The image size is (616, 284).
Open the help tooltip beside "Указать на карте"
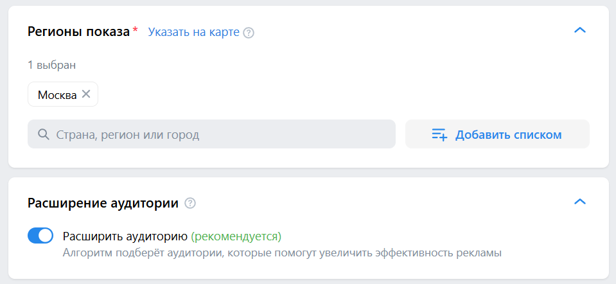point(249,32)
